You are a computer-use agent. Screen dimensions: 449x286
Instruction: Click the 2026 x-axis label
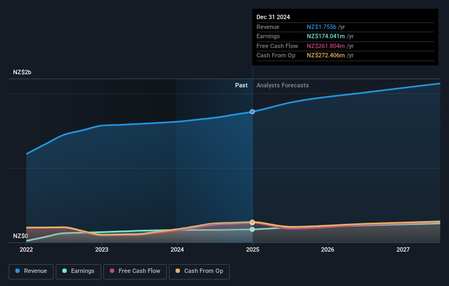click(x=328, y=250)
